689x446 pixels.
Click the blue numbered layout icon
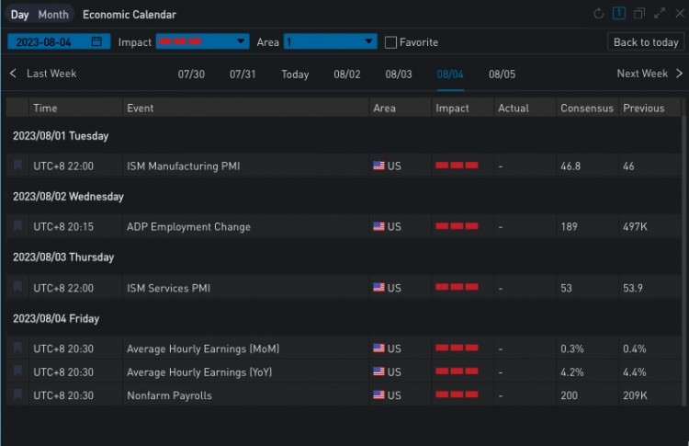coord(619,14)
